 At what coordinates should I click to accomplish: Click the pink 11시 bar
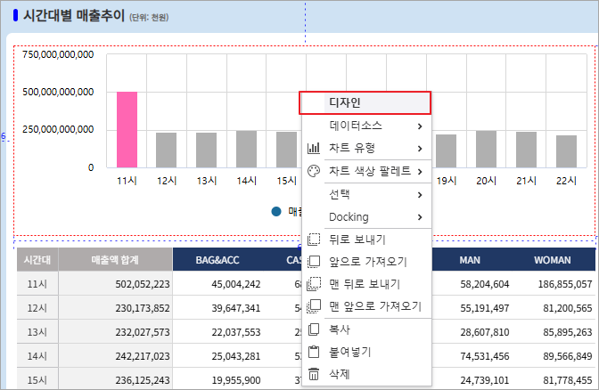pos(127,129)
